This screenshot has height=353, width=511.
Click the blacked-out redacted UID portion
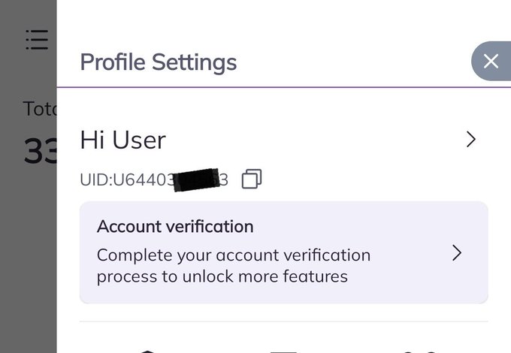tap(195, 179)
